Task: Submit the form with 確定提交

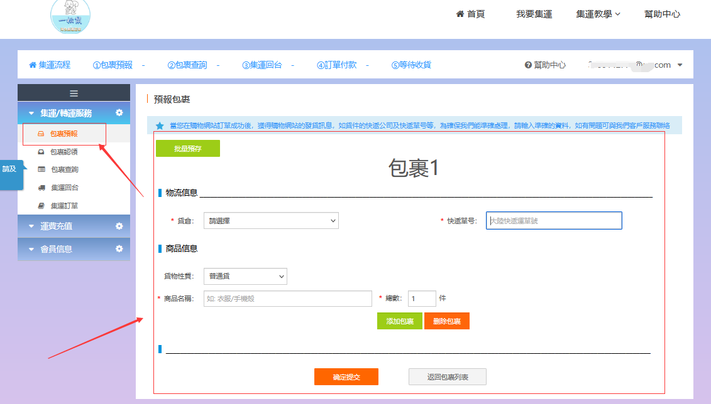Action: tap(346, 377)
